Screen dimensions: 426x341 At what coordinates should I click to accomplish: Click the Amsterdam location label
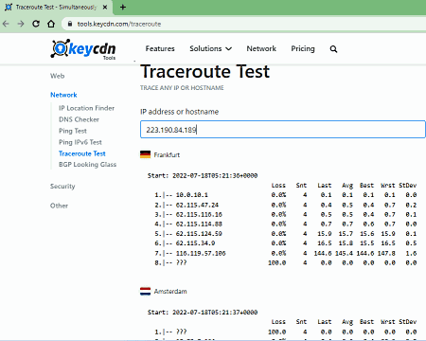tap(170, 292)
